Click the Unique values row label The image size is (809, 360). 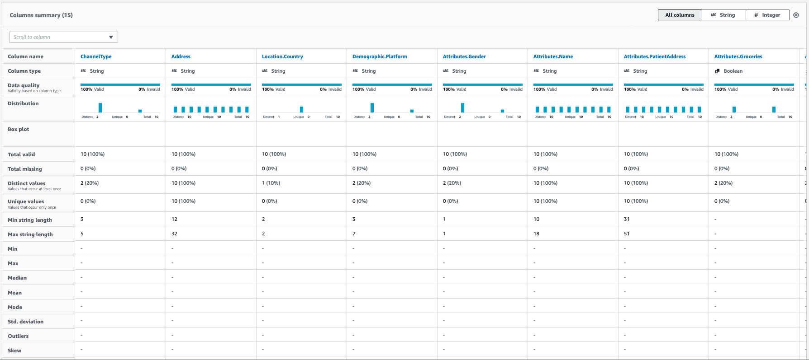tap(26, 201)
